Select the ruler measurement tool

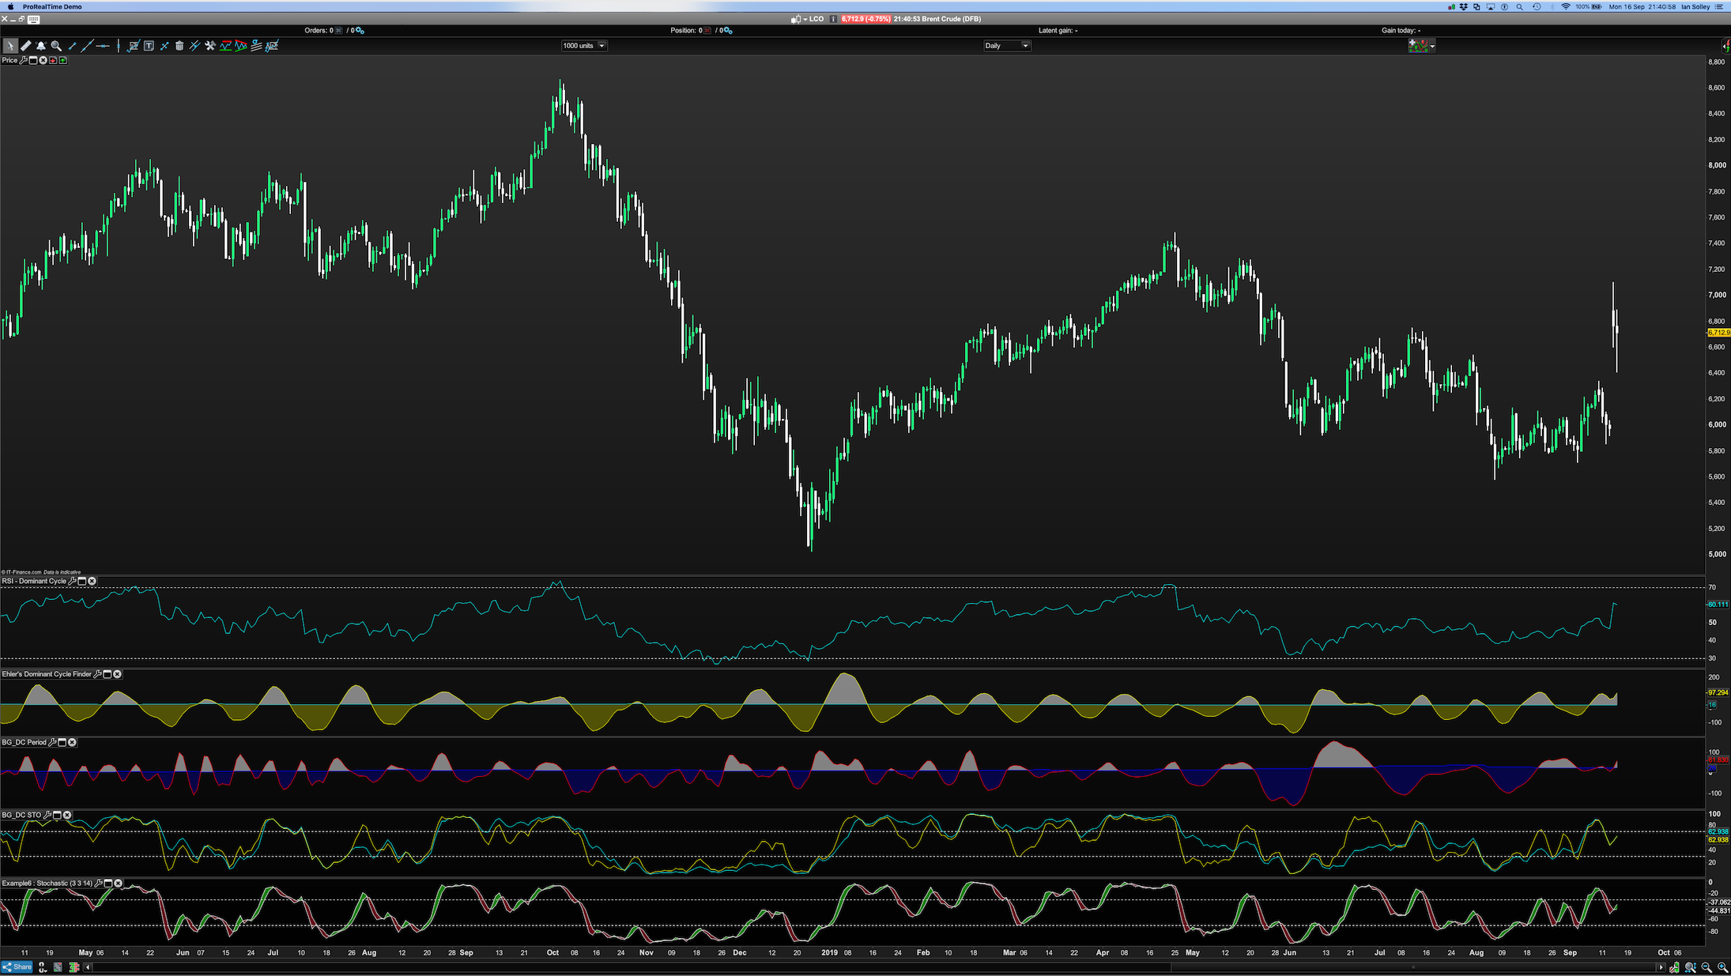[x=26, y=46]
